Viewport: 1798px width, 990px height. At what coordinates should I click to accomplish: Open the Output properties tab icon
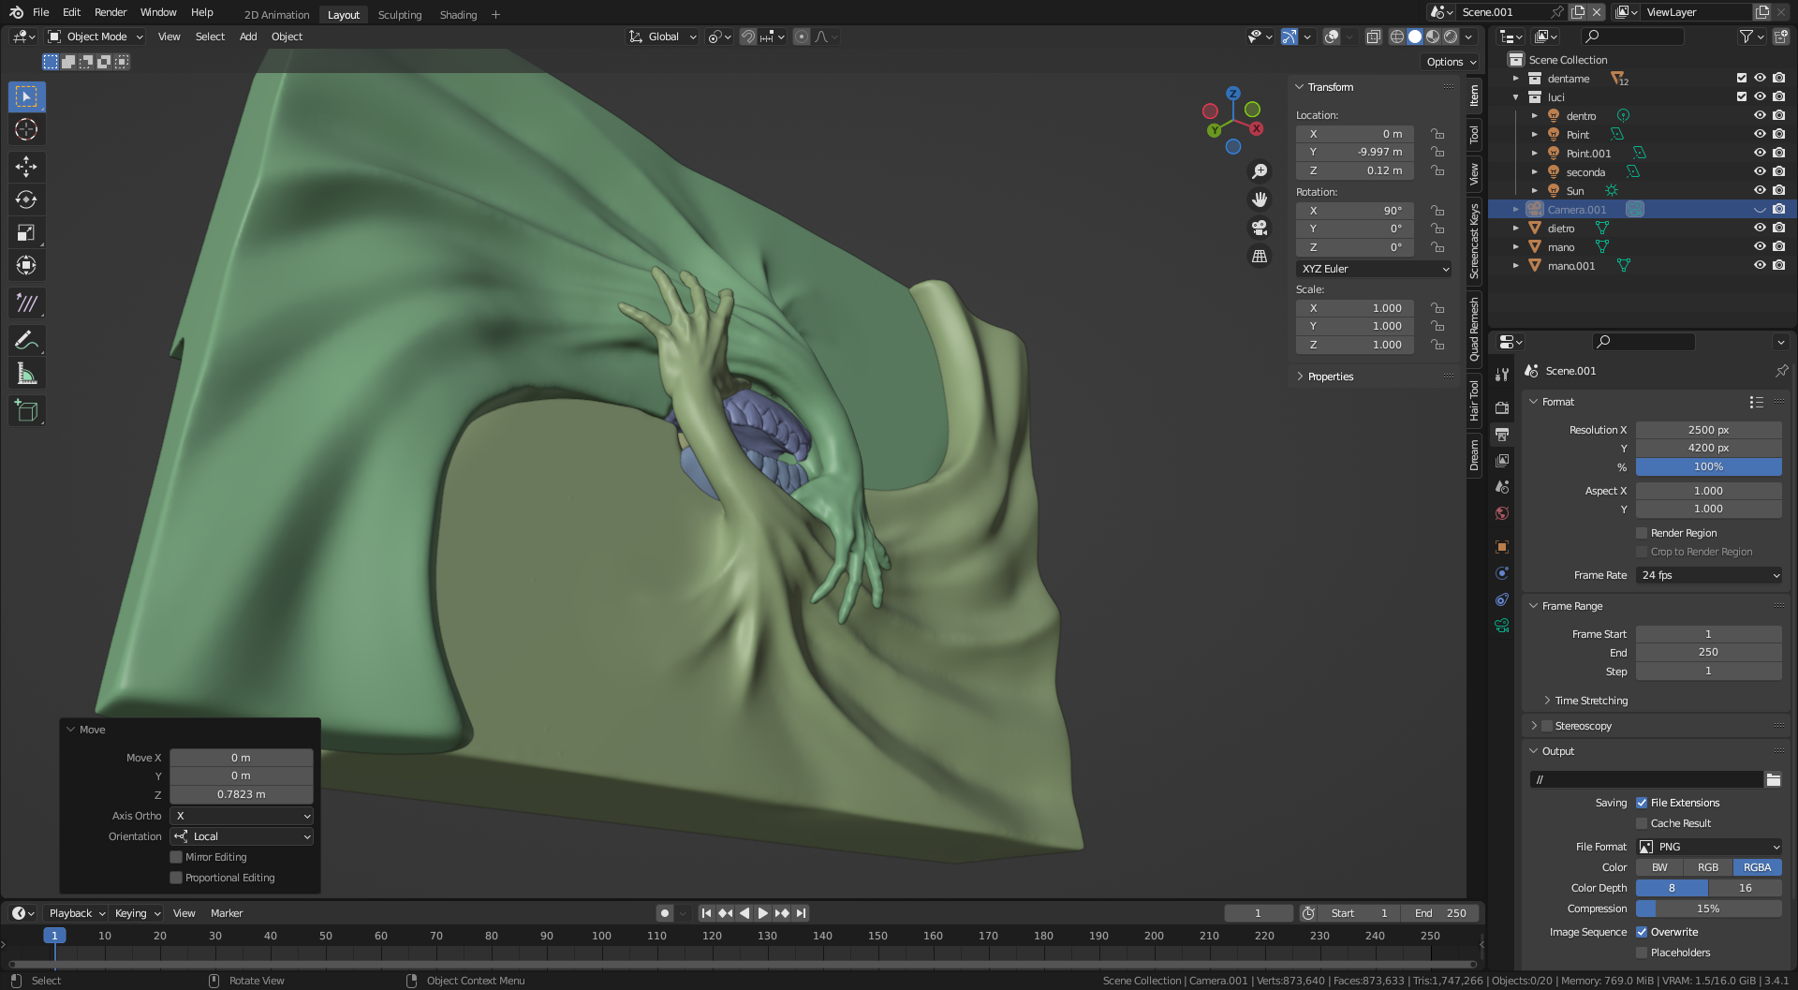click(1502, 435)
